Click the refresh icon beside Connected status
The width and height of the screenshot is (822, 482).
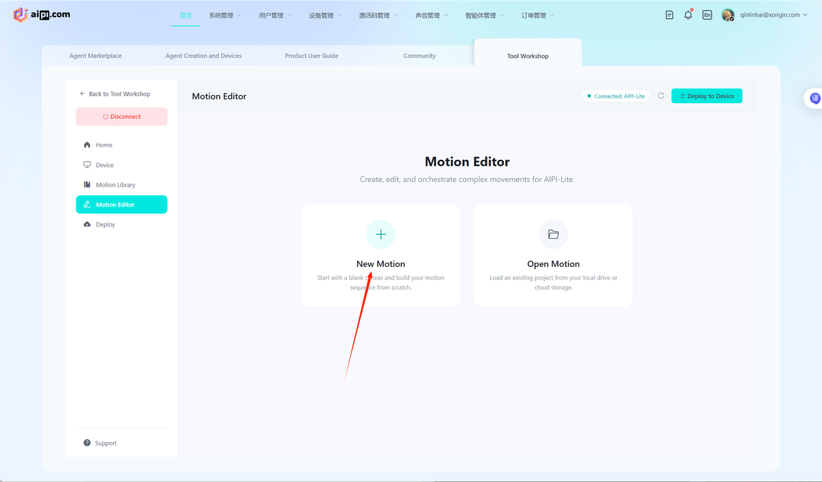(x=661, y=96)
